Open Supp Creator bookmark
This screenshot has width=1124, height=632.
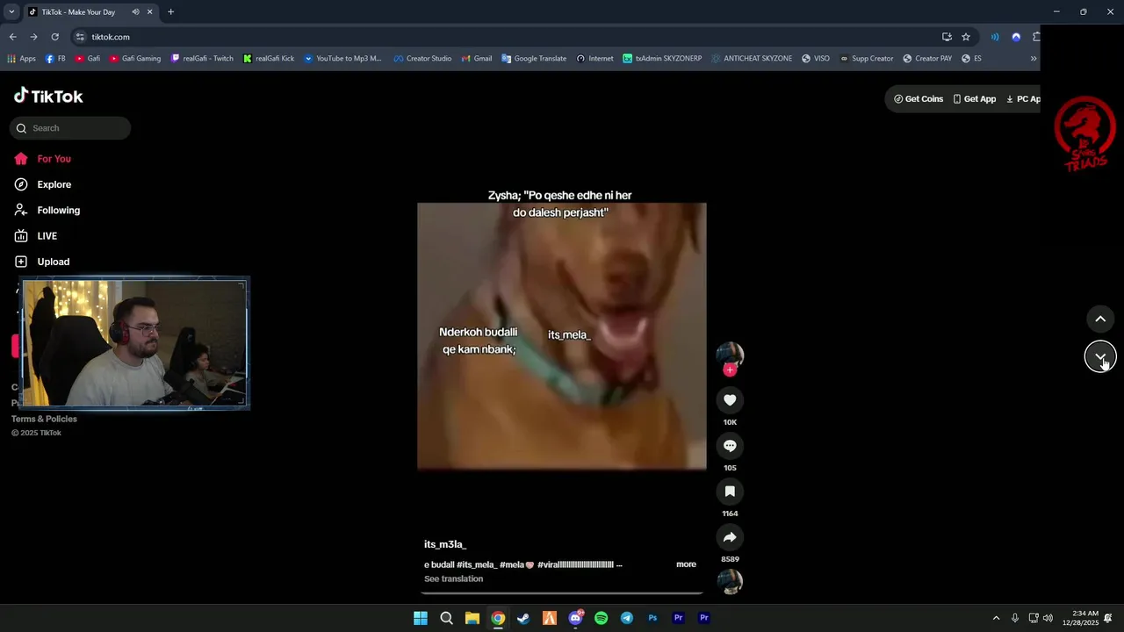point(867,59)
